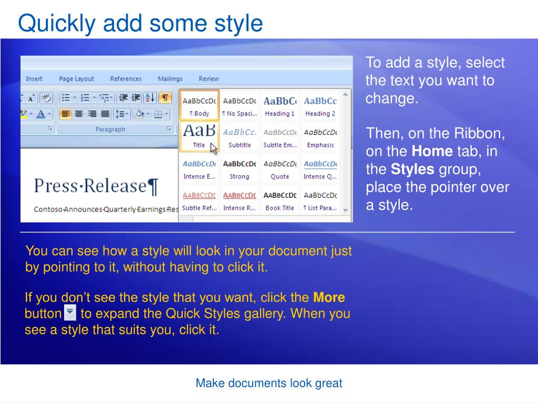Open the Paragraph dialog box launcher
Screen dimensions: 538x403
[x=169, y=129]
